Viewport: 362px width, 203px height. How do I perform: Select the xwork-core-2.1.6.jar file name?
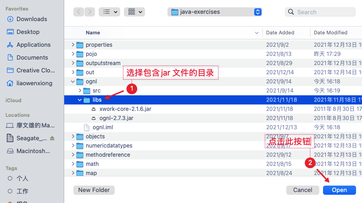coord(125,109)
